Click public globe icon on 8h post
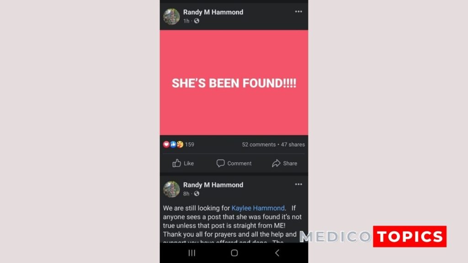 point(197,194)
